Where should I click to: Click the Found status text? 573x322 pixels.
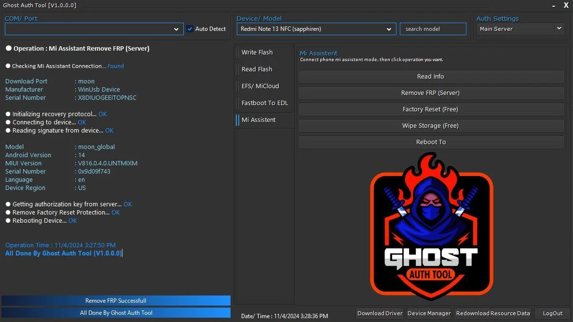(x=115, y=66)
